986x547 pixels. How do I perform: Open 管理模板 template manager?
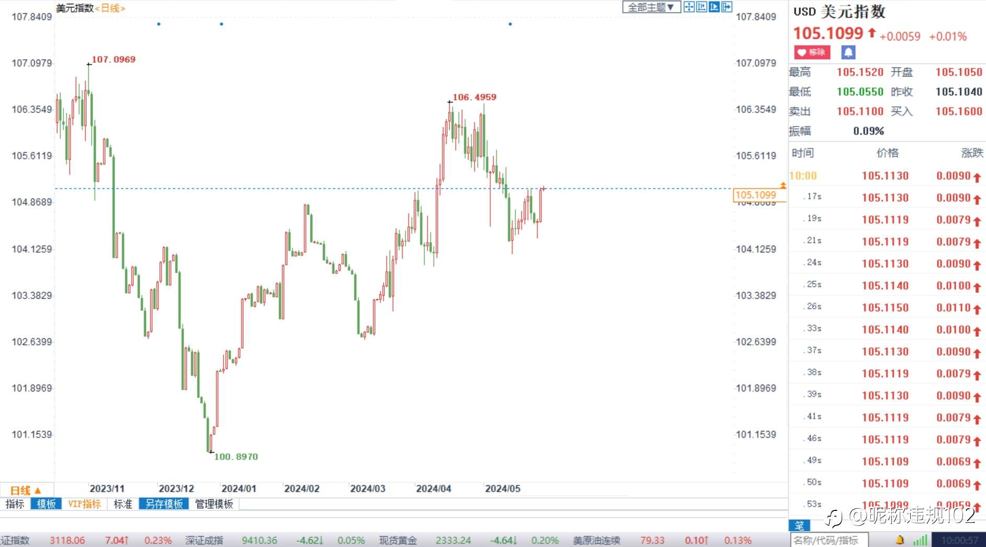(x=214, y=504)
